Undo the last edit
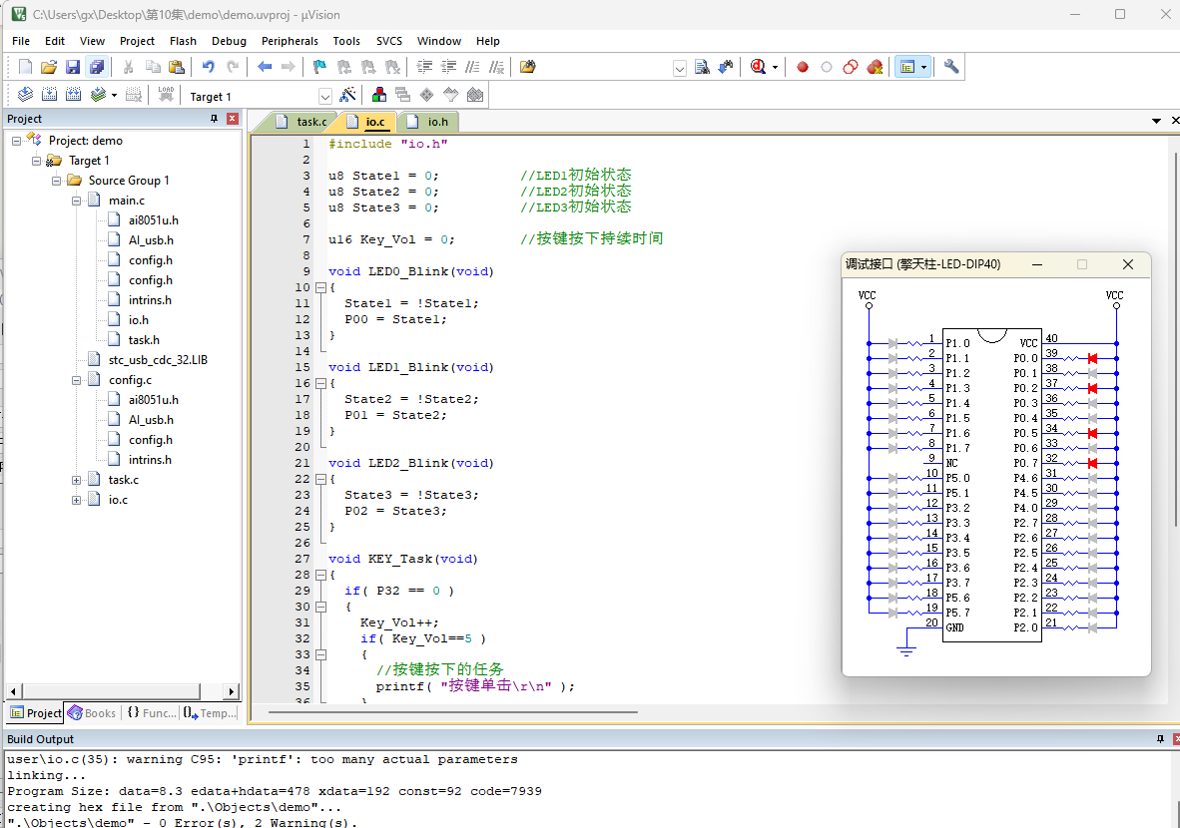Screen dimensions: 1180x828 (209, 67)
